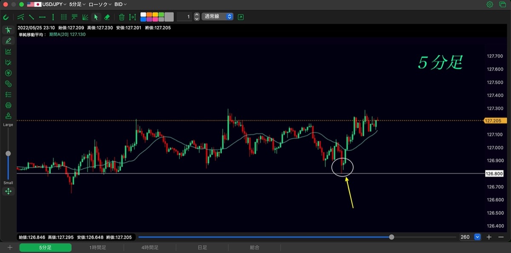
Task: Select the dotted grid tool
Action: tap(64, 17)
